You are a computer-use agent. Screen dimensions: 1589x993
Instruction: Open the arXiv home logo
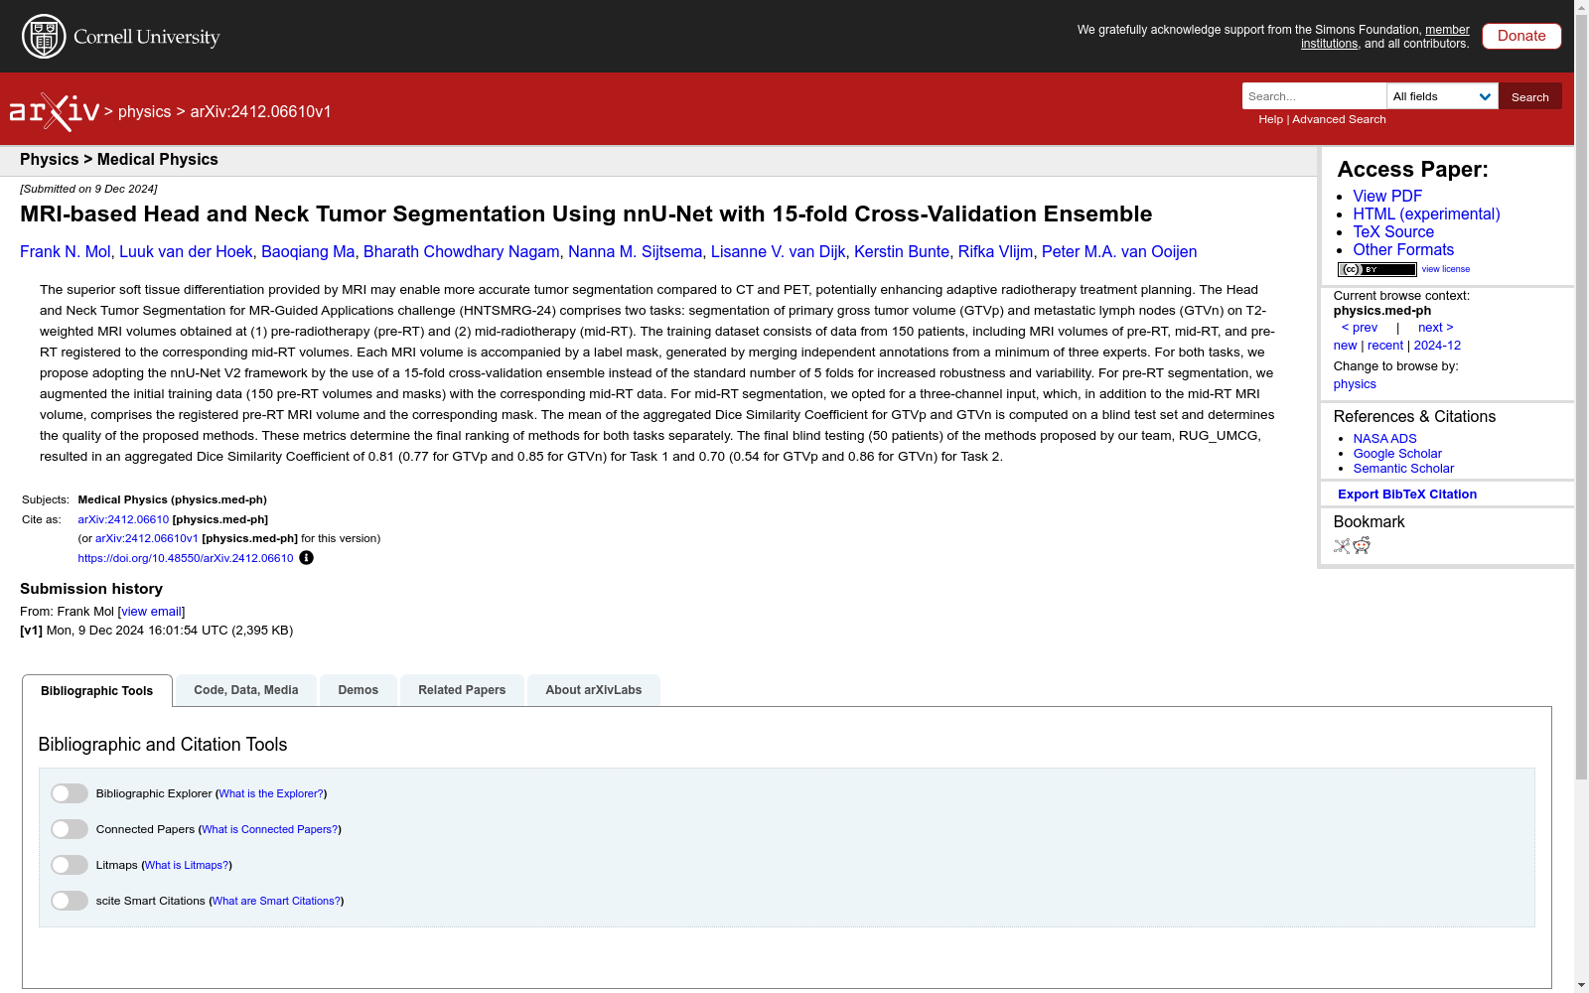[55, 112]
